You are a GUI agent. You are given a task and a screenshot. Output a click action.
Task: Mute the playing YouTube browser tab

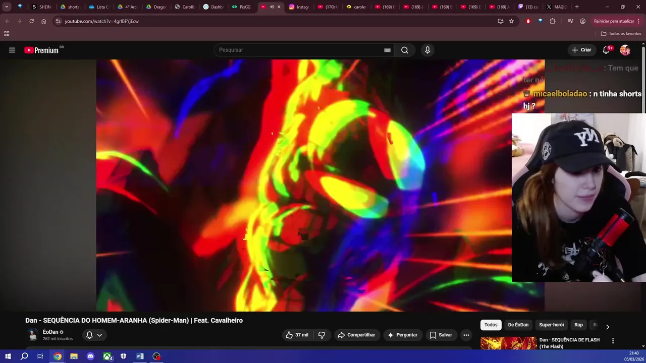272,7
